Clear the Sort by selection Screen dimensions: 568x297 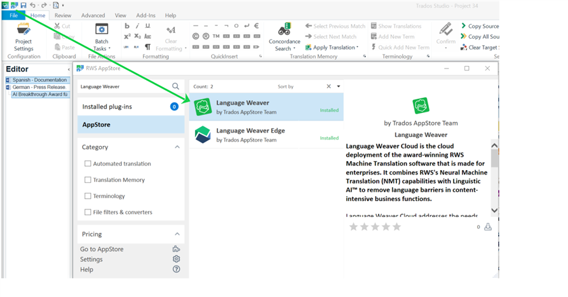click(328, 86)
